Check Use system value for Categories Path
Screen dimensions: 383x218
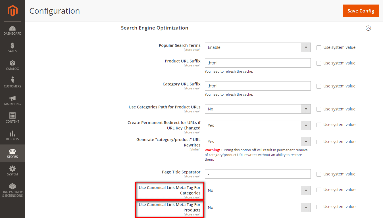319,109
